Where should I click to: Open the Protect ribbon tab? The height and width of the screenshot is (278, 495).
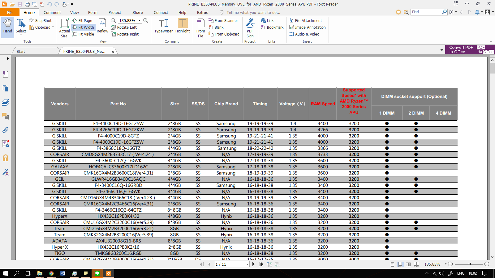click(x=114, y=12)
